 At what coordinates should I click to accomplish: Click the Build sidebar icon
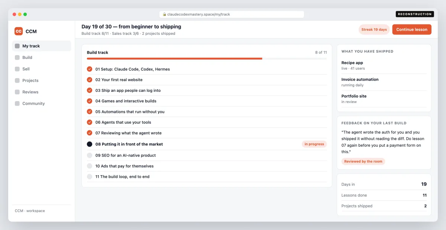point(17,57)
